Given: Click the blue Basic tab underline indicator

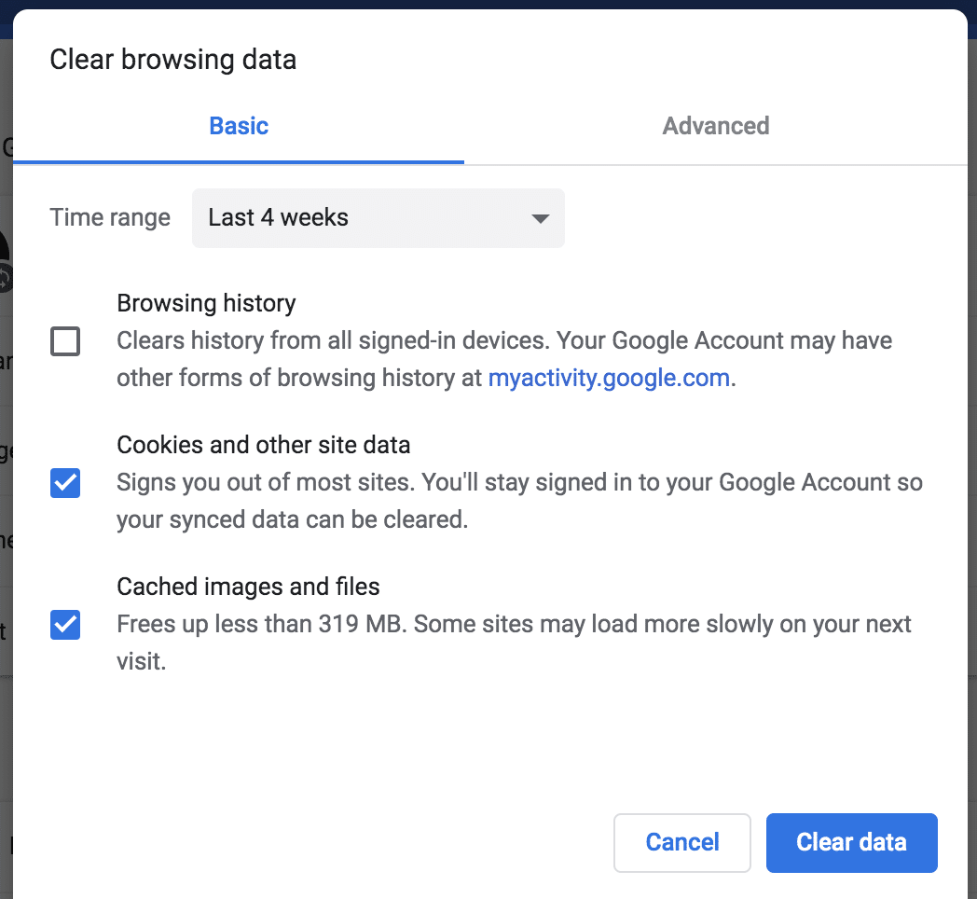Looking at the screenshot, I should 239,160.
